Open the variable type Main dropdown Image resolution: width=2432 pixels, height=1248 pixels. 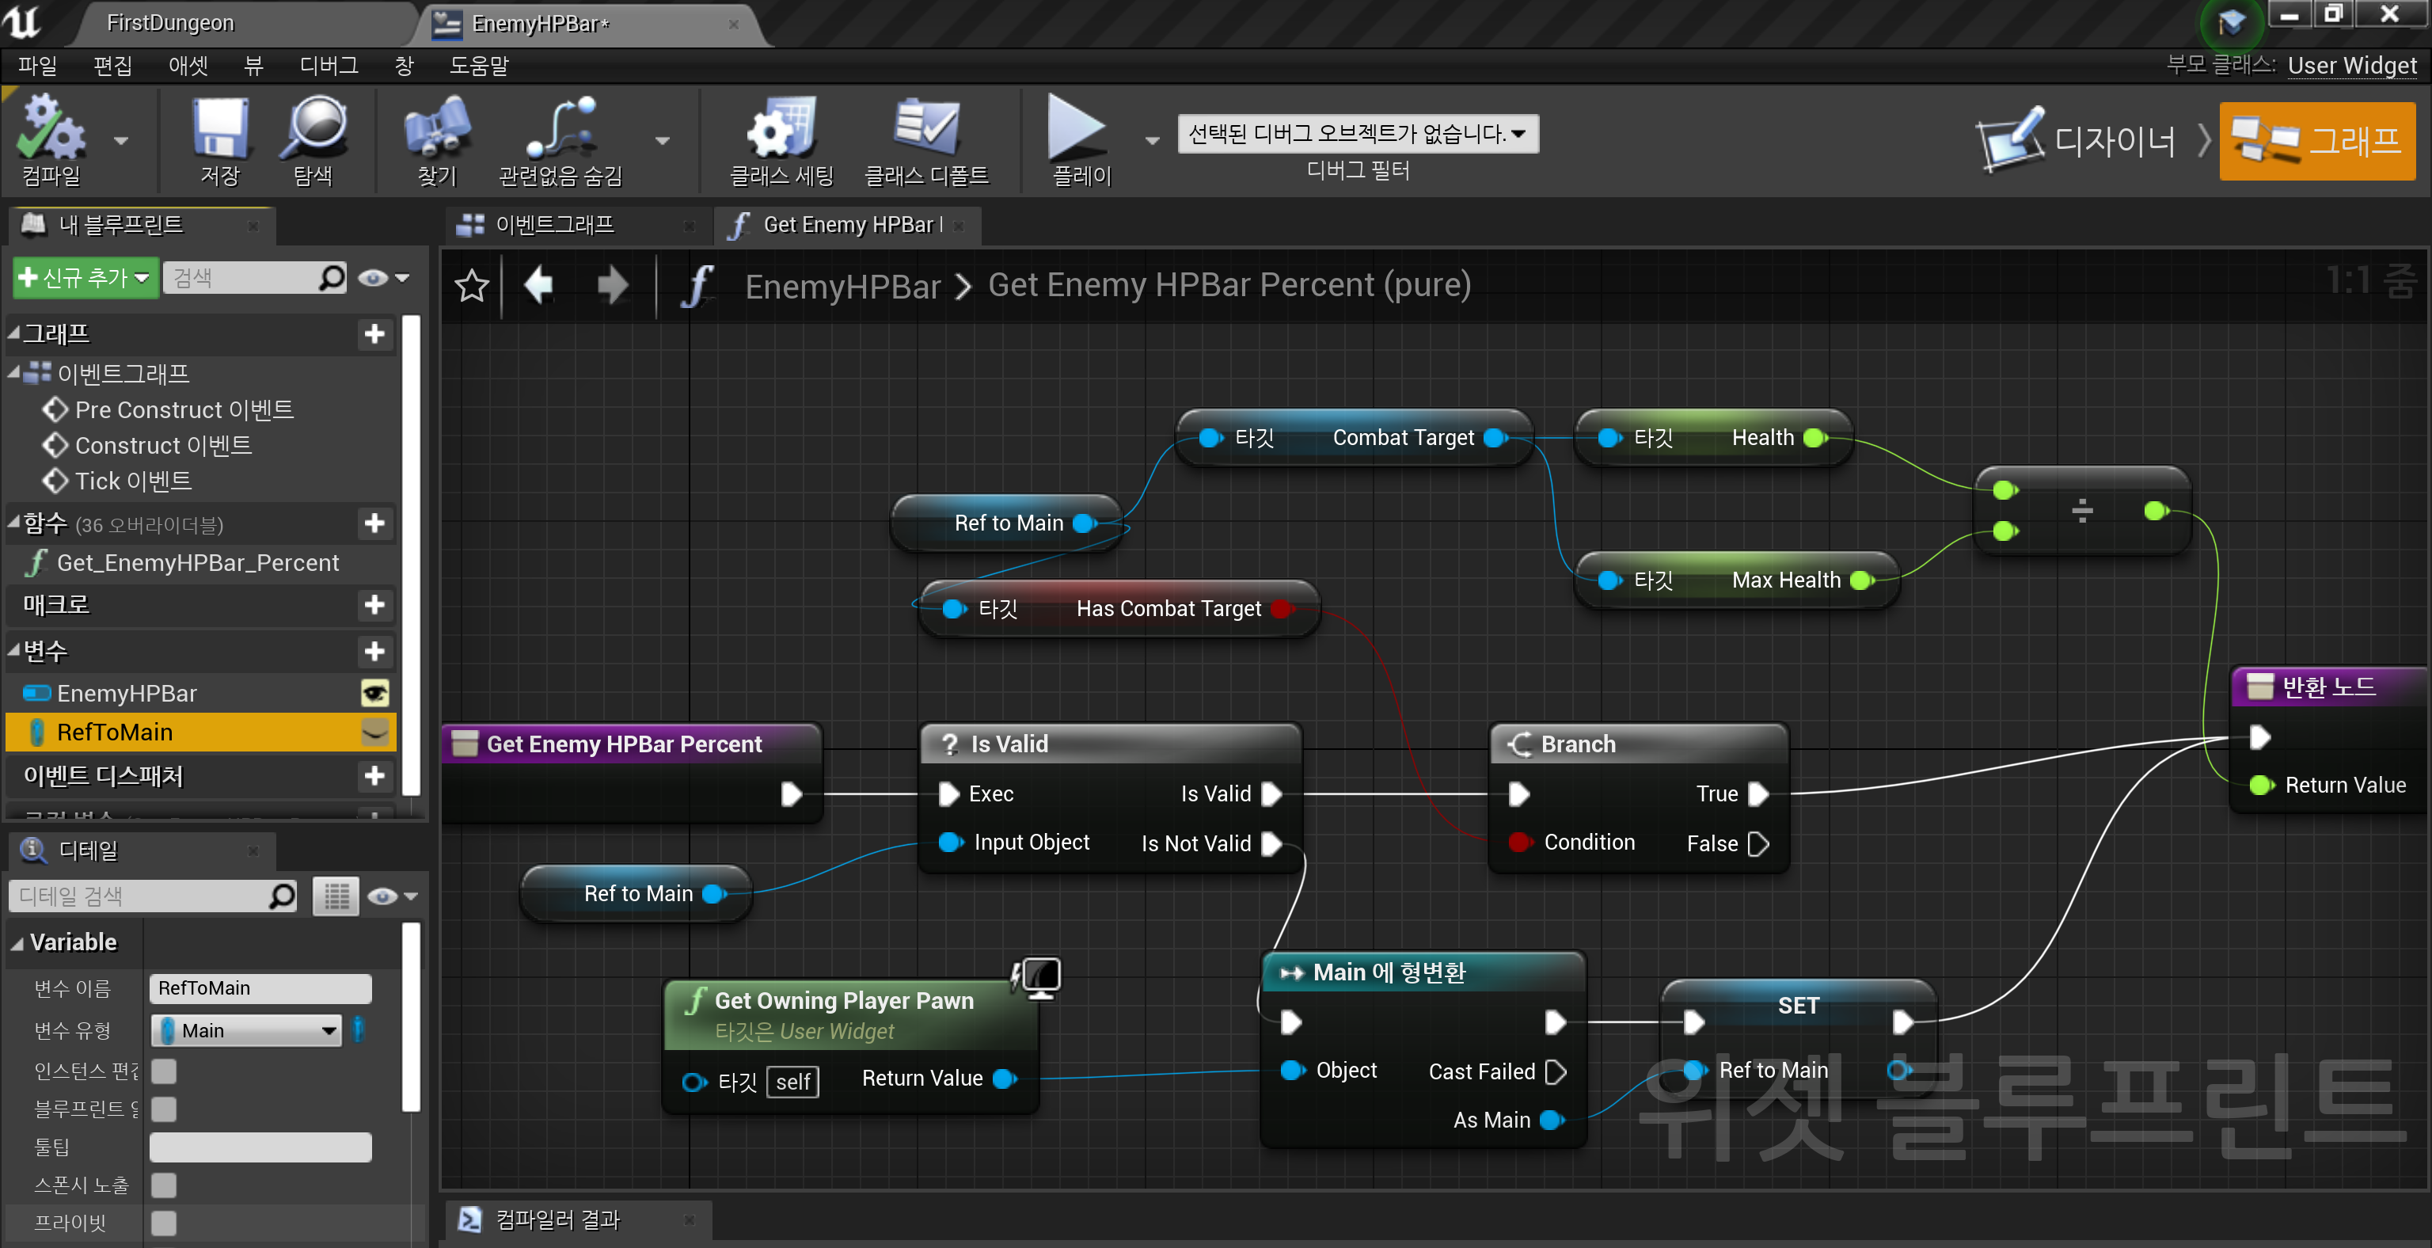[247, 1030]
